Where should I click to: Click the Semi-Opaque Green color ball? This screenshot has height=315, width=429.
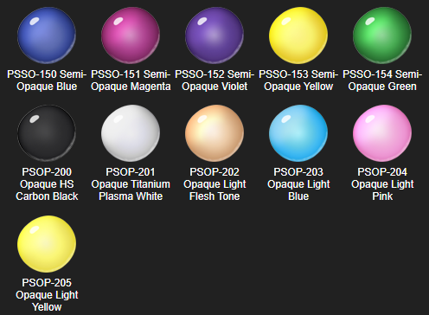(382, 35)
